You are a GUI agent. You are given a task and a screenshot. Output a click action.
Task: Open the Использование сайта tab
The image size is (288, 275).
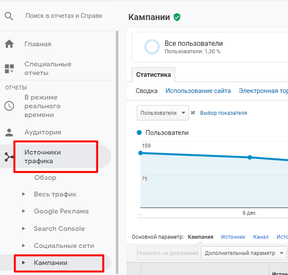(198, 91)
